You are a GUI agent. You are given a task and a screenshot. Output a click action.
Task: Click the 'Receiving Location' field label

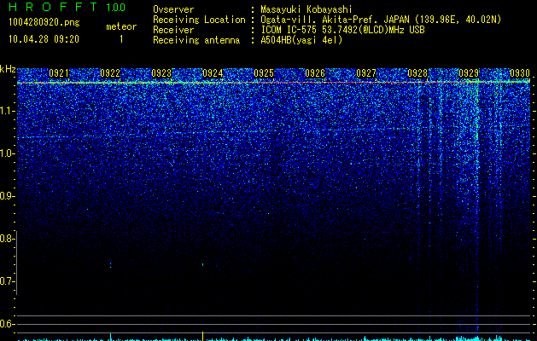click(199, 20)
